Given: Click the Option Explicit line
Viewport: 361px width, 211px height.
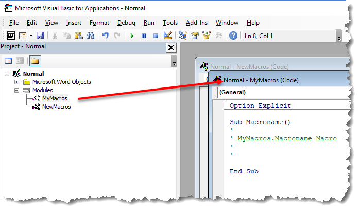Looking at the screenshot, I should pyautogui.click(x=260, y=105).
